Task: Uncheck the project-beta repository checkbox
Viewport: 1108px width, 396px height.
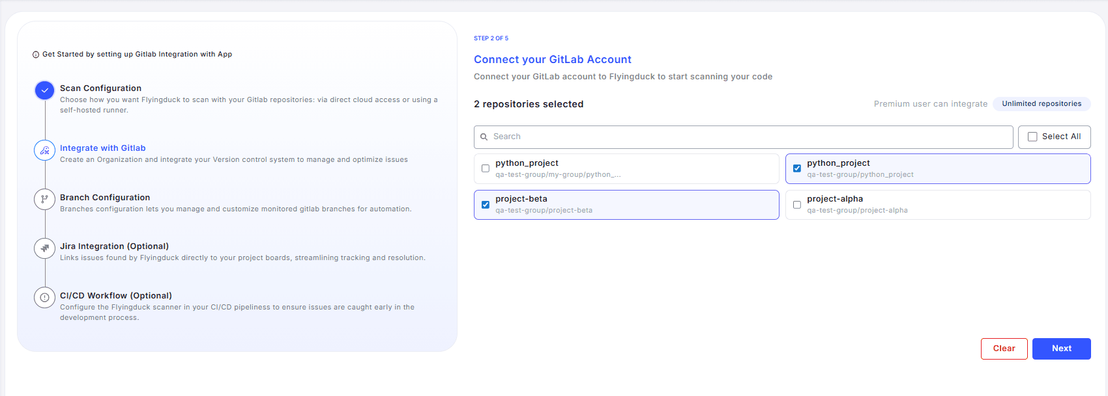Action: [x=486, y=205]
